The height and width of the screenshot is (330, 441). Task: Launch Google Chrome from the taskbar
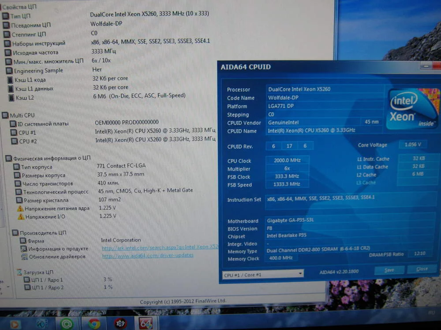94,323
